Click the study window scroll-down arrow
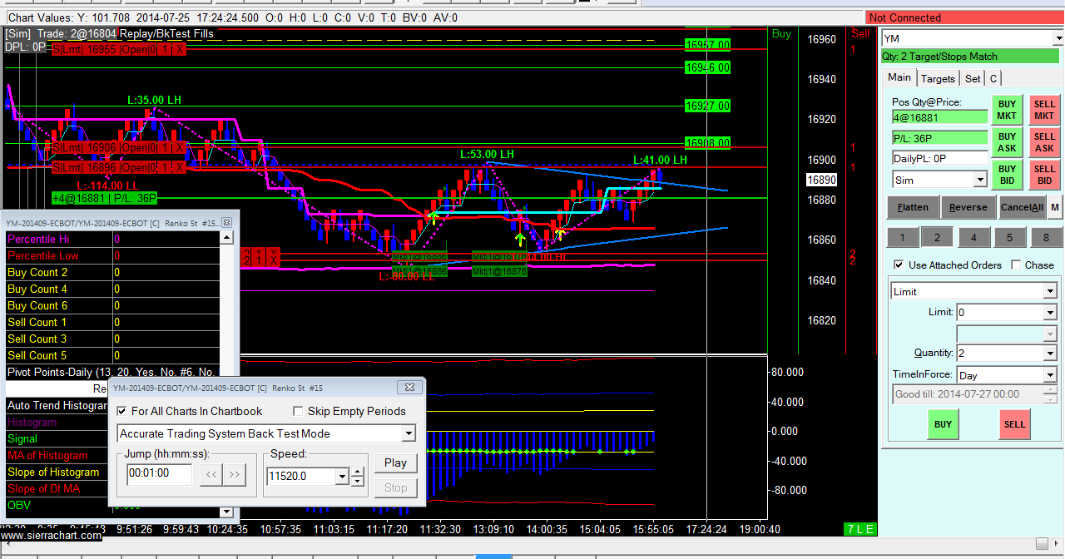Image resolution: width=1065 pixels, height=559 pixels. tap(226, 512)
